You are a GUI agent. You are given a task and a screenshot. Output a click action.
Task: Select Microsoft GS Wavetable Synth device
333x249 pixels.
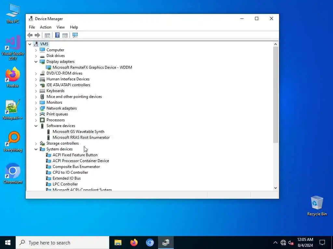point(78,132)
